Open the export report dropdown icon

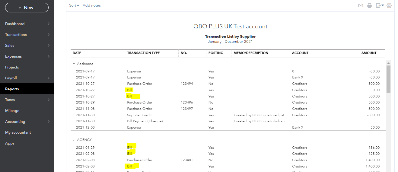click(380, 5)
